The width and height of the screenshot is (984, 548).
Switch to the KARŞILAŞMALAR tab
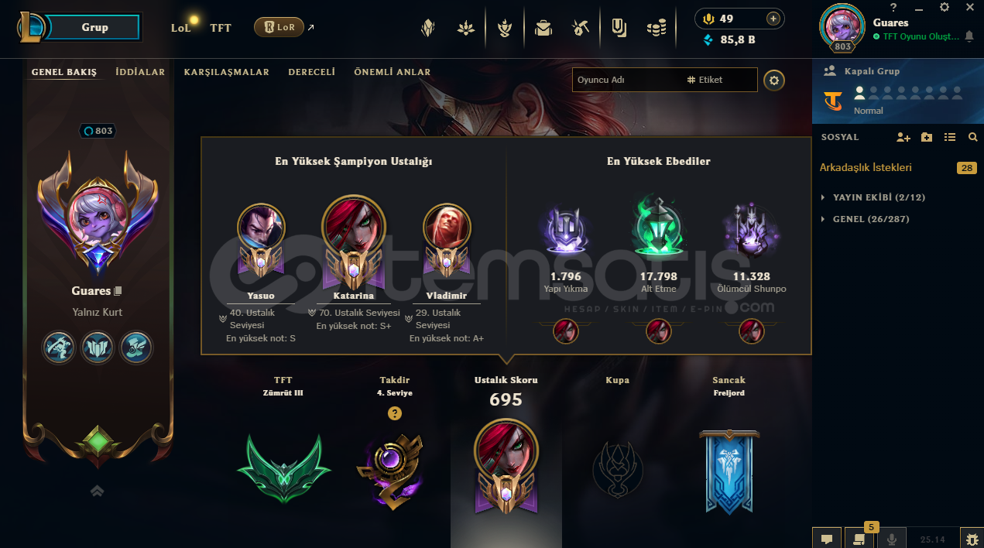pyautogui.click(x=227, y=72)
